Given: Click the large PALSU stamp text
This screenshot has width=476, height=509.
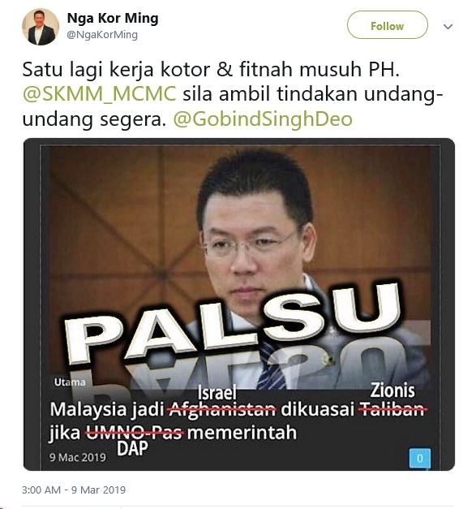Looking at the screenshot, I should [232, 325].
